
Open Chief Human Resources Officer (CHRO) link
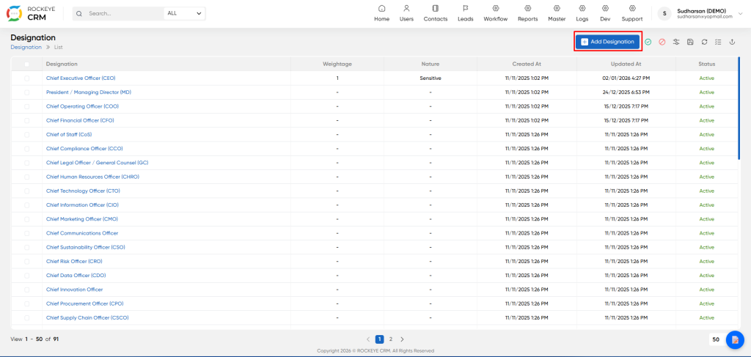click(92, 177)
